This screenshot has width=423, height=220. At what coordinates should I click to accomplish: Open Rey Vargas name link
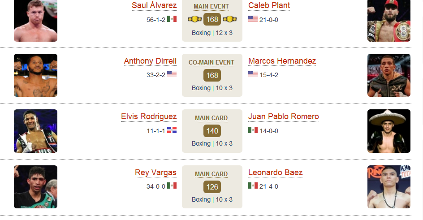pyautogui.click(x=155, y=173)
